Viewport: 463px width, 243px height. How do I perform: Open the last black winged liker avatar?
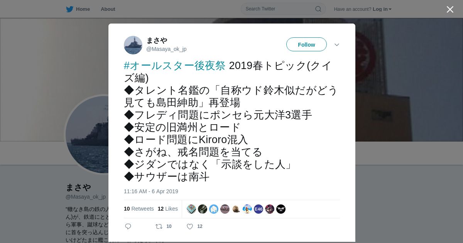(x=281, y=209)
